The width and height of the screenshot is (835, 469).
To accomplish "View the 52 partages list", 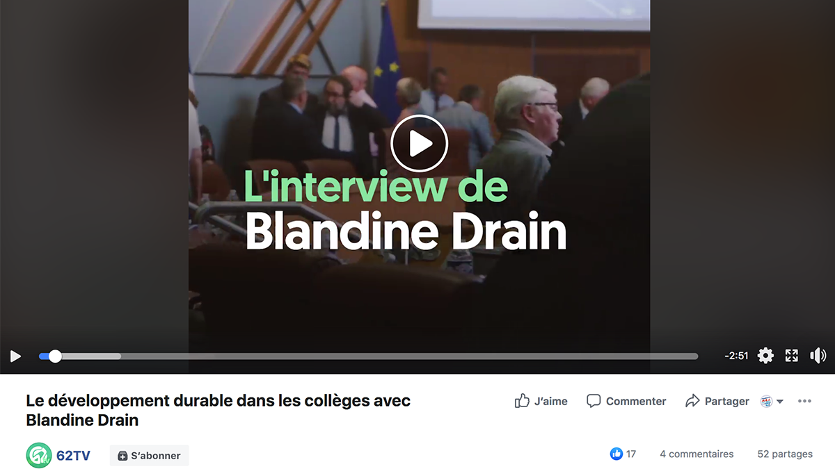I will coord(785,454).
